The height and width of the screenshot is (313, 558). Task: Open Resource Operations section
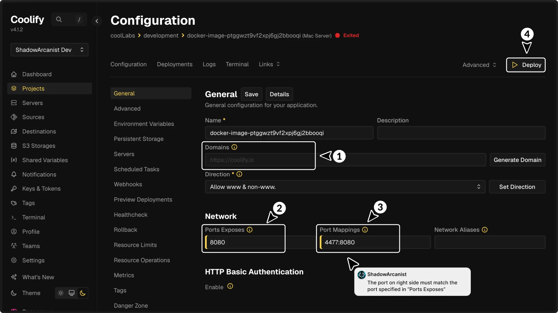142,260
